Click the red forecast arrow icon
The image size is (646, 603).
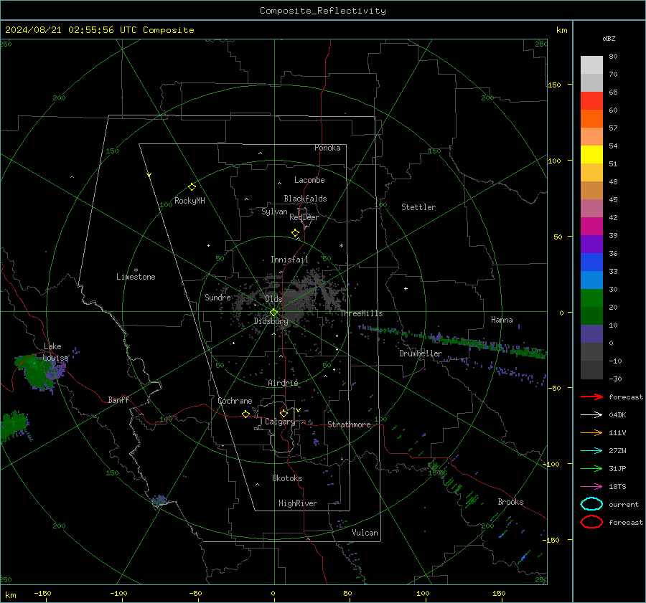(x=591, y=397)
